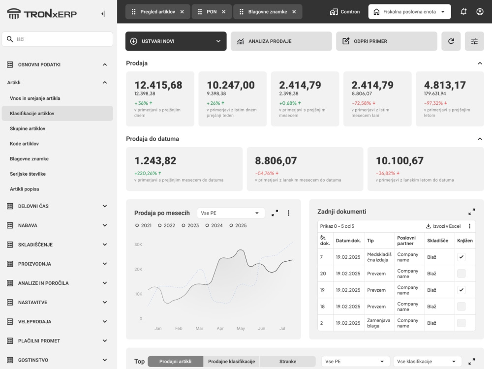The image size is (492, 369).
Task: Open the Vse klasifikacije dropdown
Action: click(x=427, y=362)
